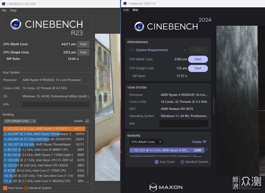
Task: Click the Your Score circle in Cinebench 2024
Action: (156, 162)
